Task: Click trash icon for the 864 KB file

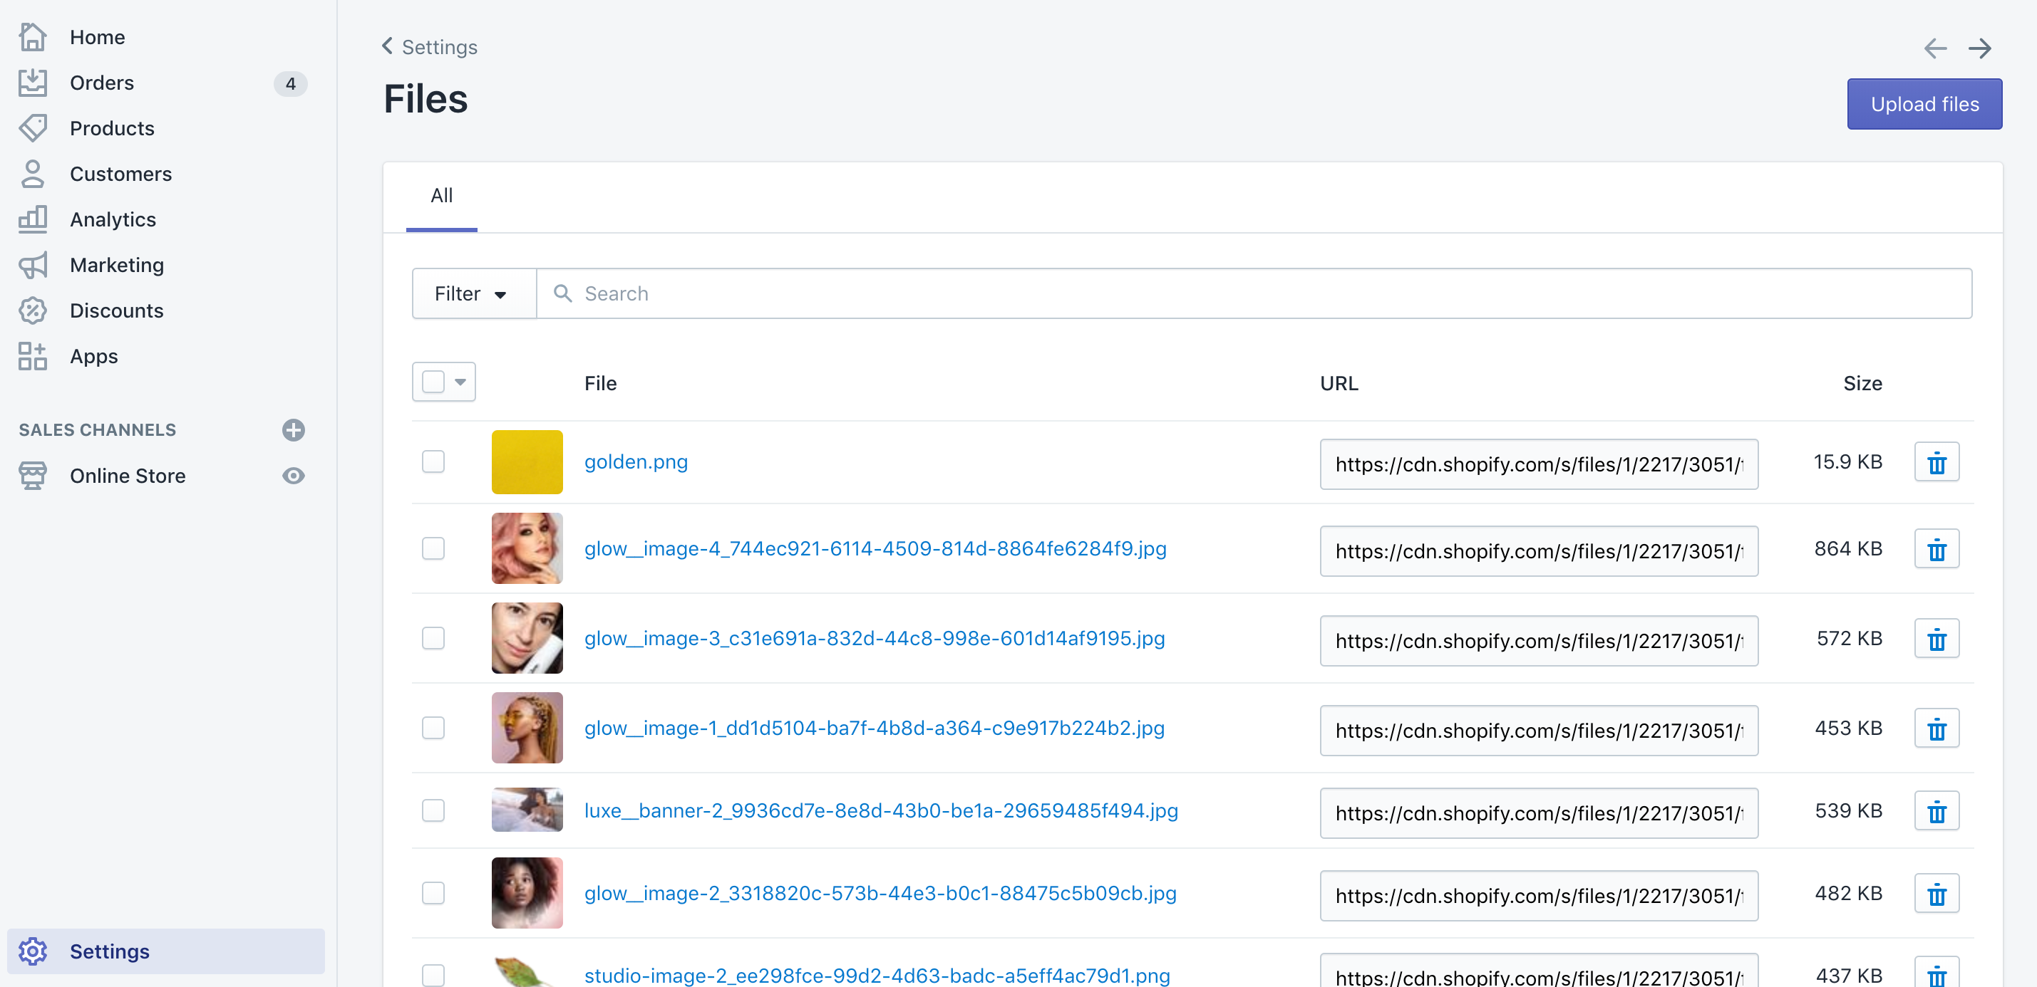Action: click(x=1936, y=550)
